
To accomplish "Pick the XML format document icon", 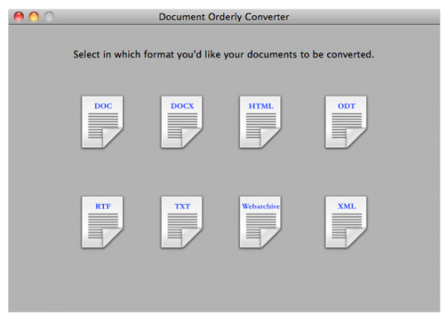I will (346, 223).
